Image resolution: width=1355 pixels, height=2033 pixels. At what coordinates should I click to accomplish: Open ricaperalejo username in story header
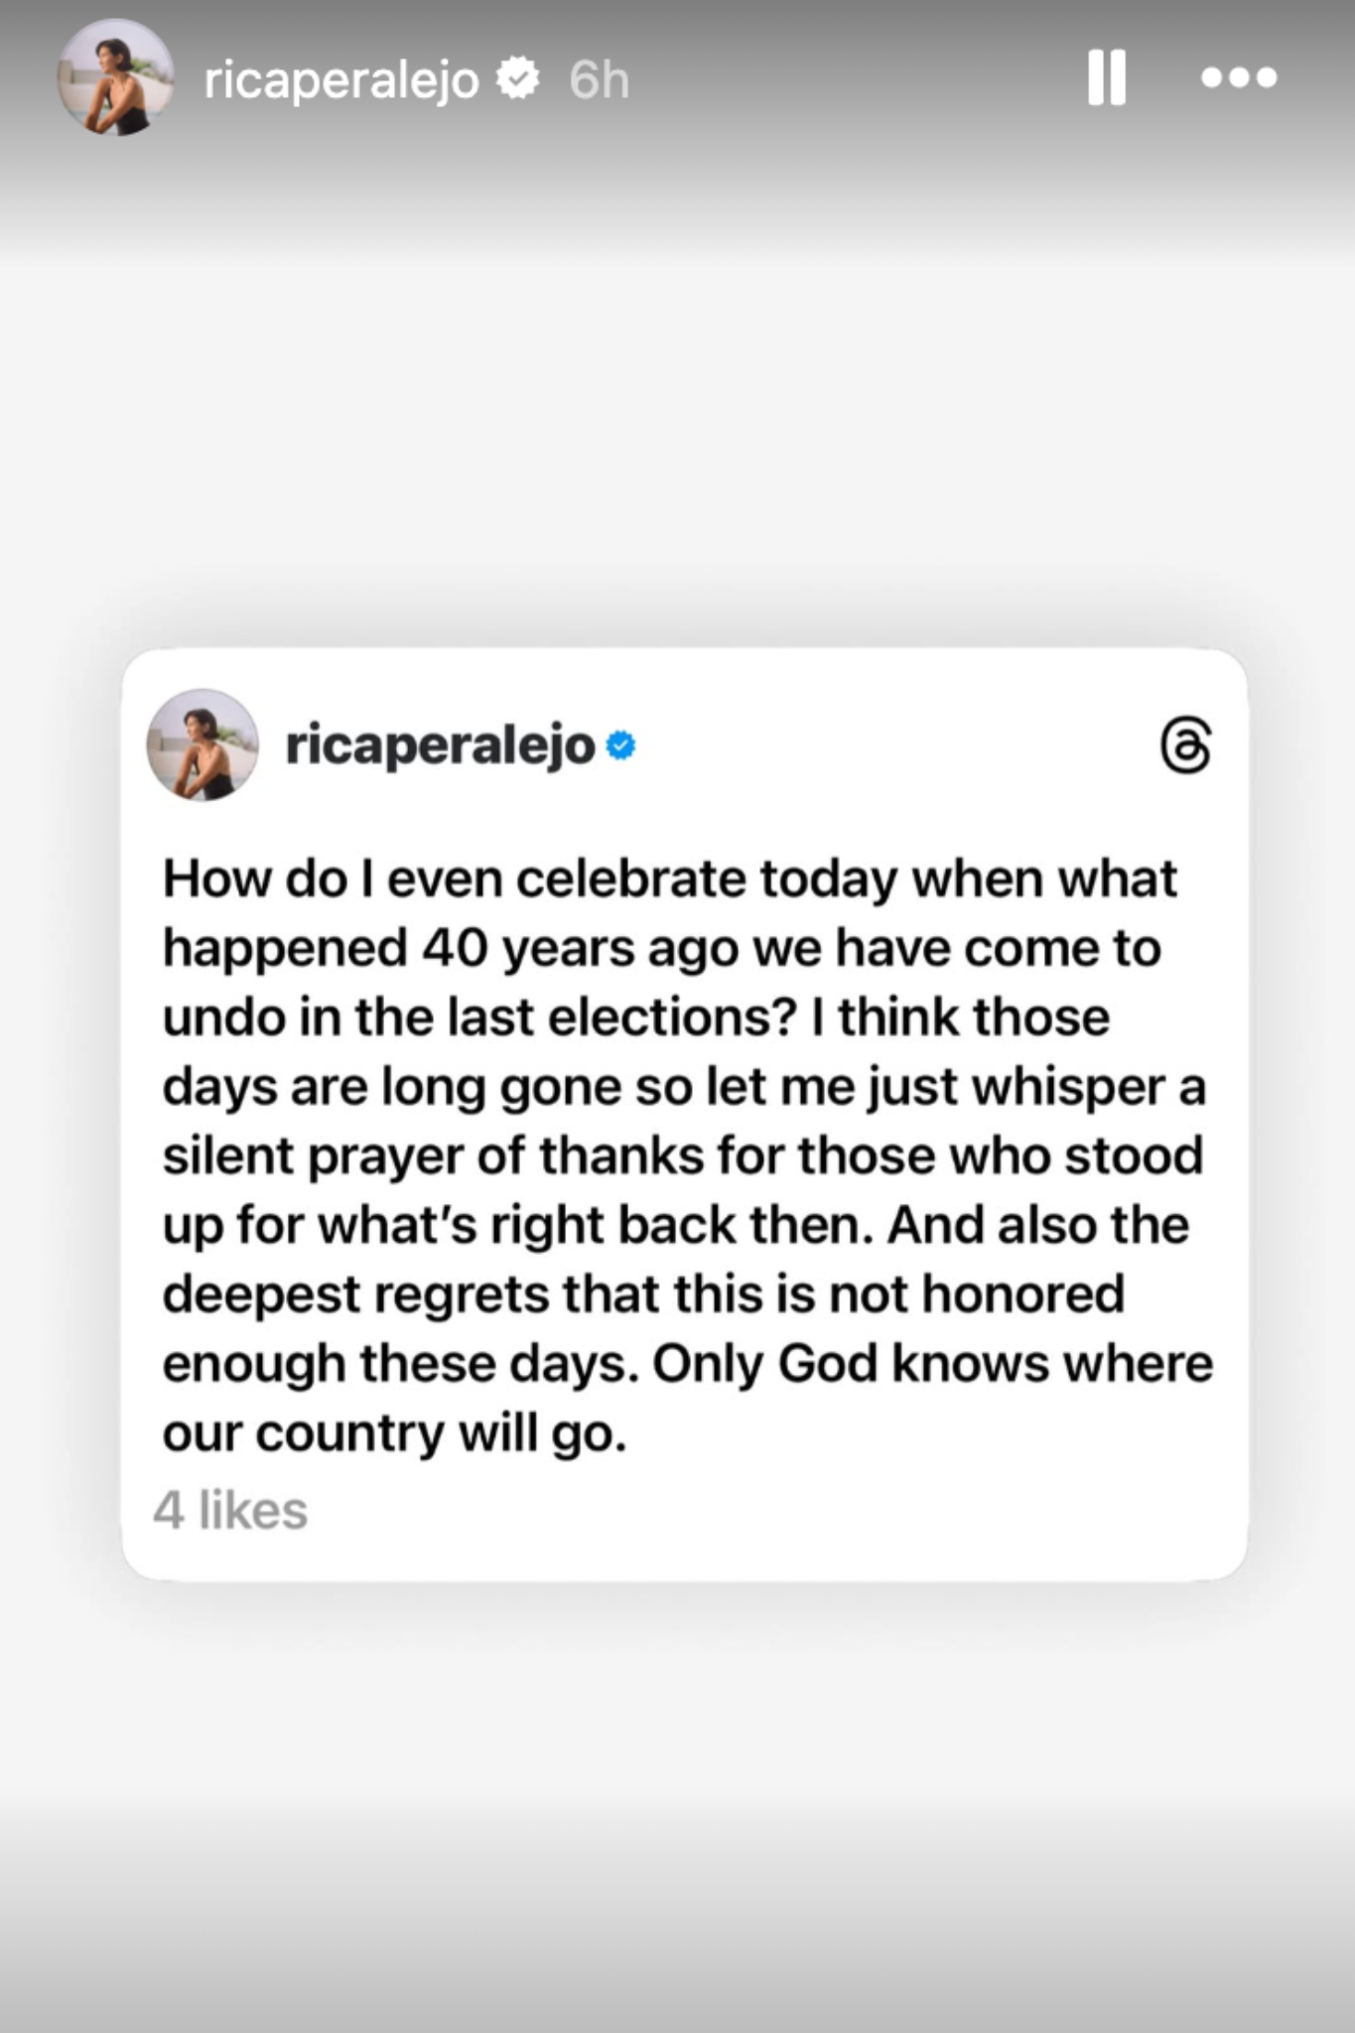tap(340, 79)
